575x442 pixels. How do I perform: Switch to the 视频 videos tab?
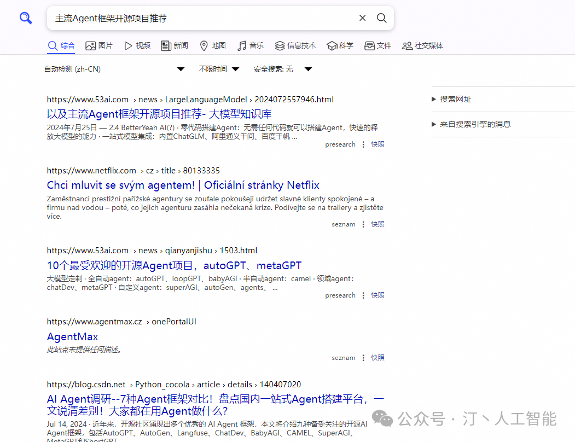137,45
